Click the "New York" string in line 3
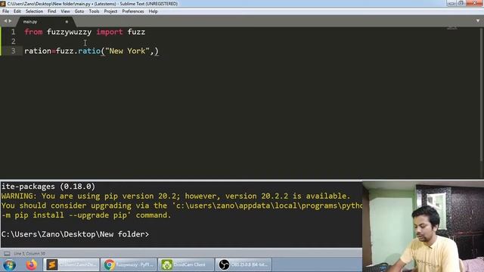Viewport: 484px width, 272px height. pyautogui.click(x=128, y=51)
